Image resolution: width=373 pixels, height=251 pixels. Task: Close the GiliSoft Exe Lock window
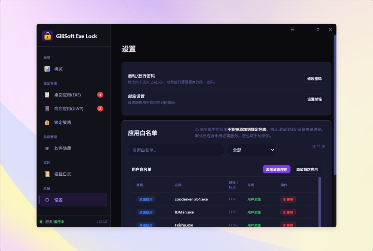(330, 29)
